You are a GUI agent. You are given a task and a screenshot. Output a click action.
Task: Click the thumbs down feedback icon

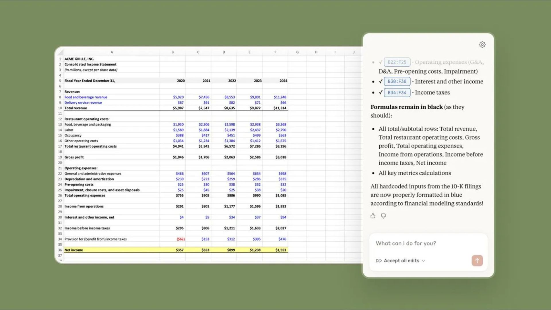pos(383,216)
